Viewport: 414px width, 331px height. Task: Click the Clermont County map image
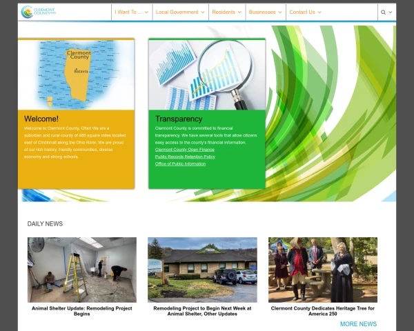tap(77, 74)
